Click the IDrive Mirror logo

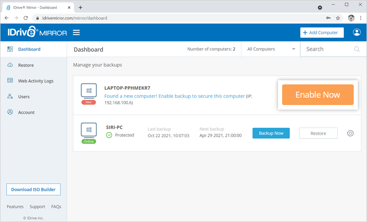37,32
